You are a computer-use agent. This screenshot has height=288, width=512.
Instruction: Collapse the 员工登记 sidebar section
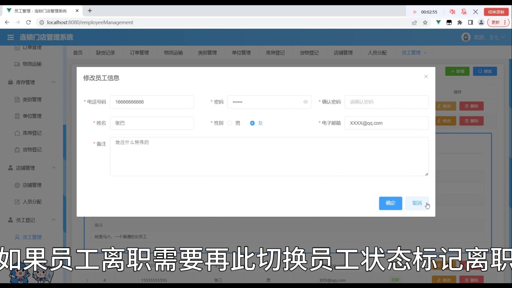coord(54,220)
